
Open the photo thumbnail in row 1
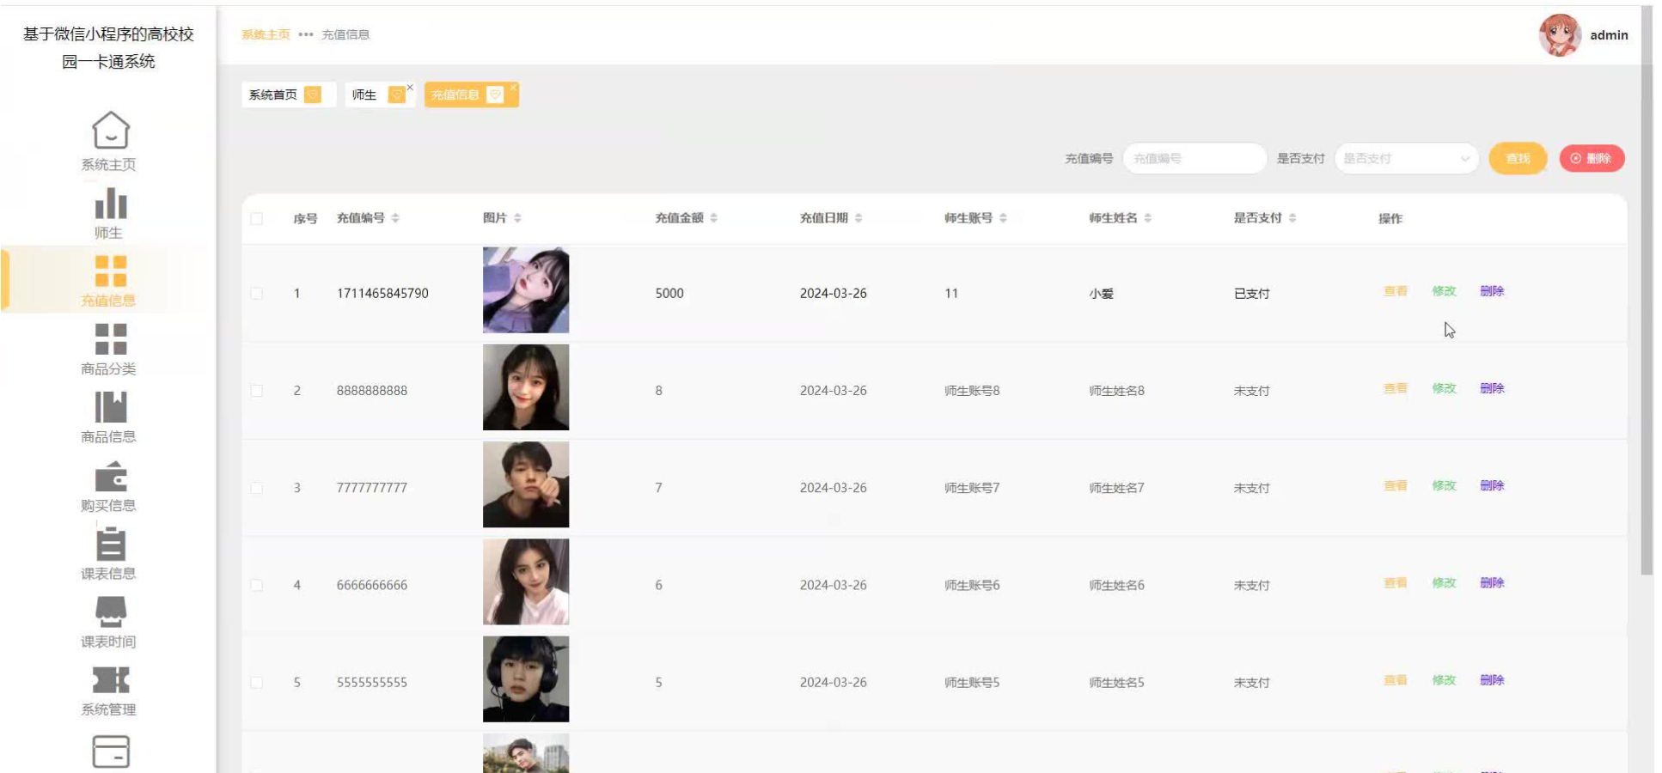tap(526, 290)
